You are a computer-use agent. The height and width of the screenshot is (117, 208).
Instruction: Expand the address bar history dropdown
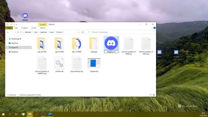click(78, 32)
